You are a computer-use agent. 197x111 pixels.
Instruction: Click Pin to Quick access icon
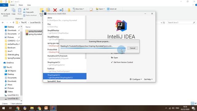click(6, 12)
